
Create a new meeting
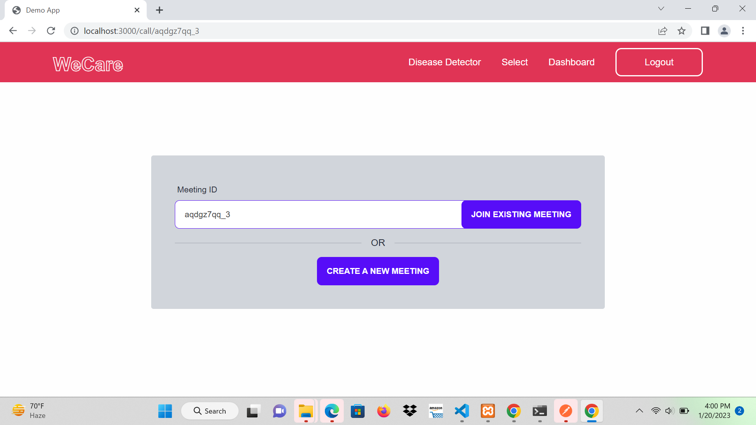click(378, 271)
